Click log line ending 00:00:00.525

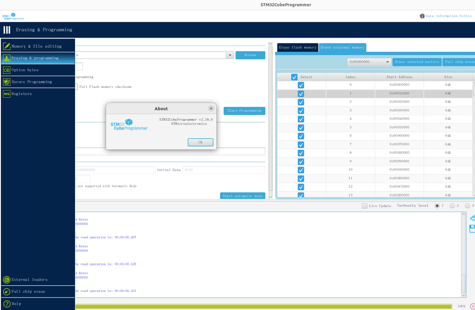click(x=106, y=291)
